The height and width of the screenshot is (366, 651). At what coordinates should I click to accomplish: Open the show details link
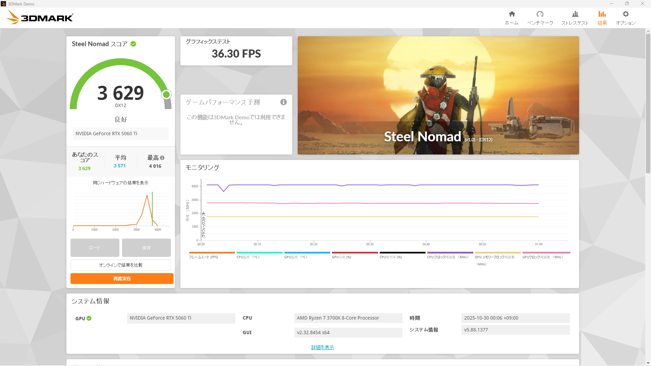tap(322, 347)
